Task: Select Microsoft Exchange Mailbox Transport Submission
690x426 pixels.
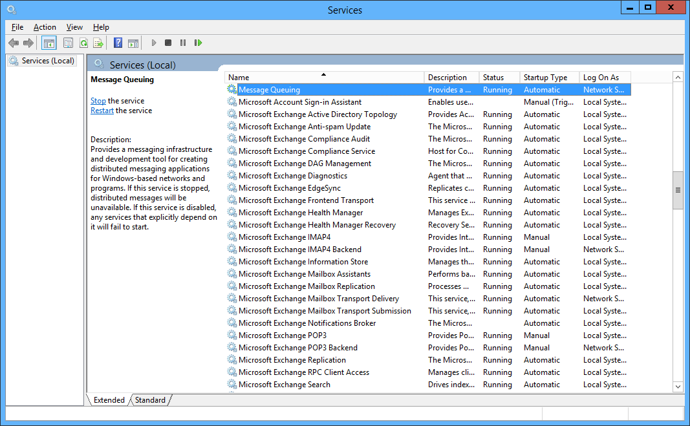Action: coord(429,311)
